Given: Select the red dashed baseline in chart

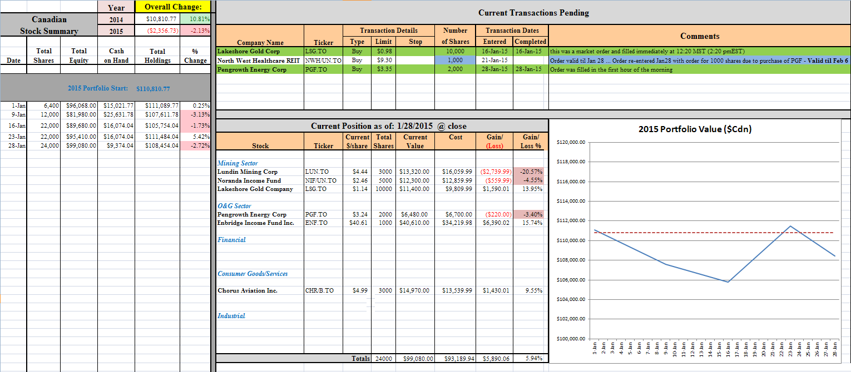Looking at the screenshot, I should click(x=714, y=233).
